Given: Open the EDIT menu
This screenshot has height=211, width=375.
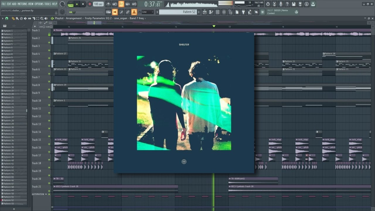Looking at the screenshot, I should (9, 4).
